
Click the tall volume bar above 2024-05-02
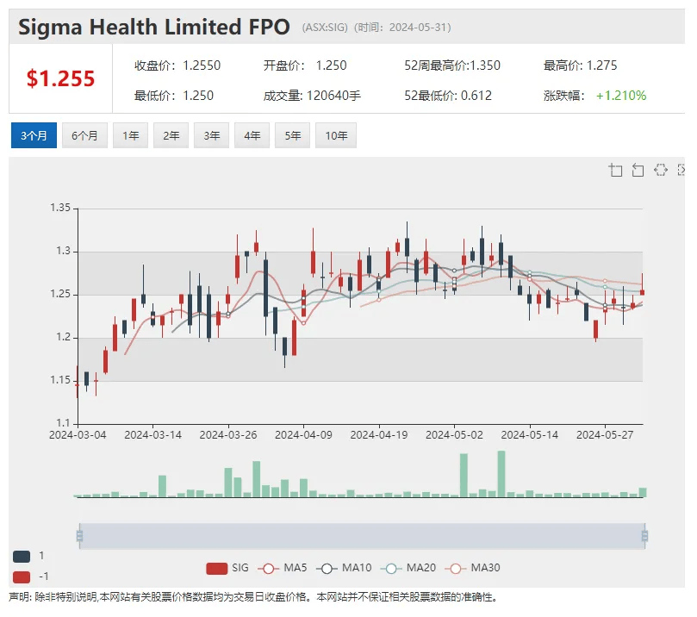[x=464, y=475]
